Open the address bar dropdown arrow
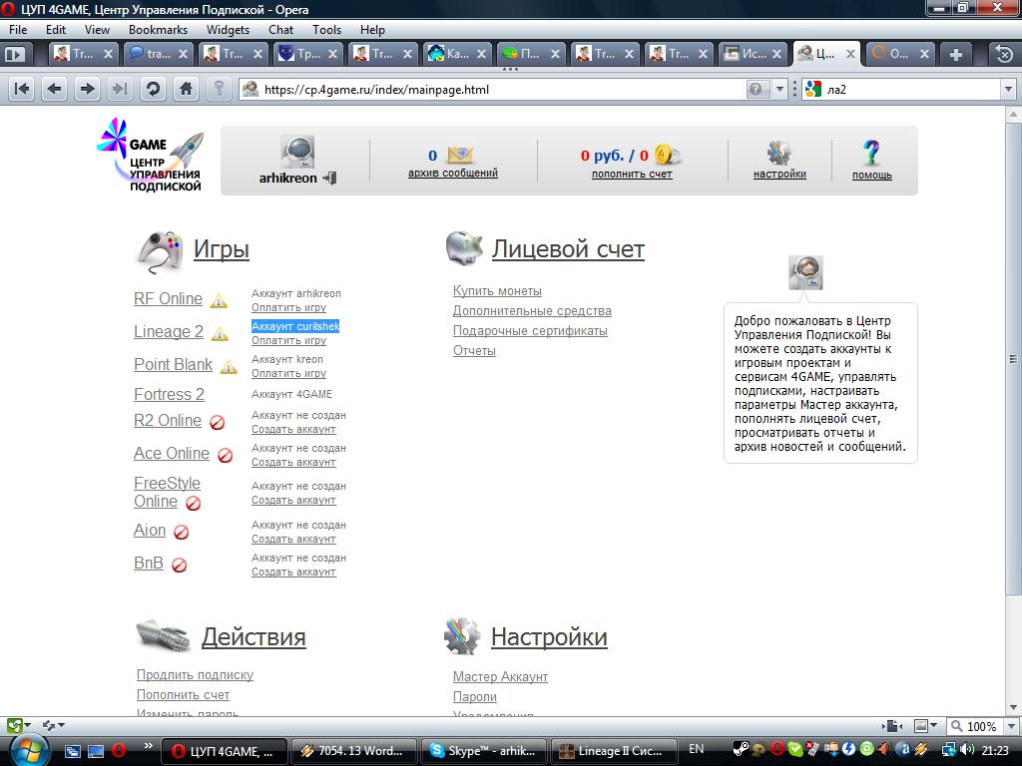The height and width of the screenshot is (766, 1022). coord(779,89)
